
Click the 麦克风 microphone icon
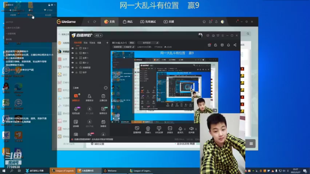(x=180, y=129)
